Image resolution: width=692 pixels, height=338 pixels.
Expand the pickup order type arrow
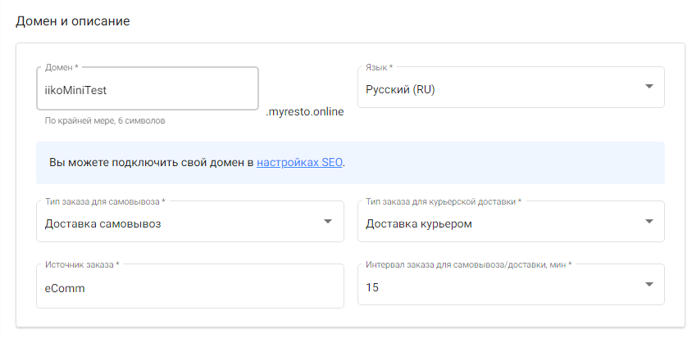pyautogui.click(x=327, y=221)
